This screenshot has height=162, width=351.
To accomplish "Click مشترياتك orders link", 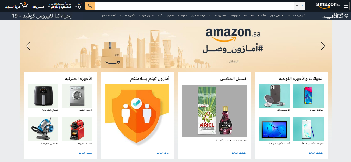I will tap(38, 7).
